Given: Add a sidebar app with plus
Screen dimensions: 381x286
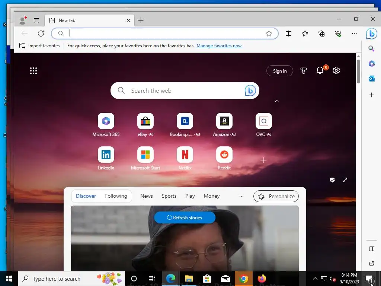Looking at the screenshot, I should click(x=372, y=95).
